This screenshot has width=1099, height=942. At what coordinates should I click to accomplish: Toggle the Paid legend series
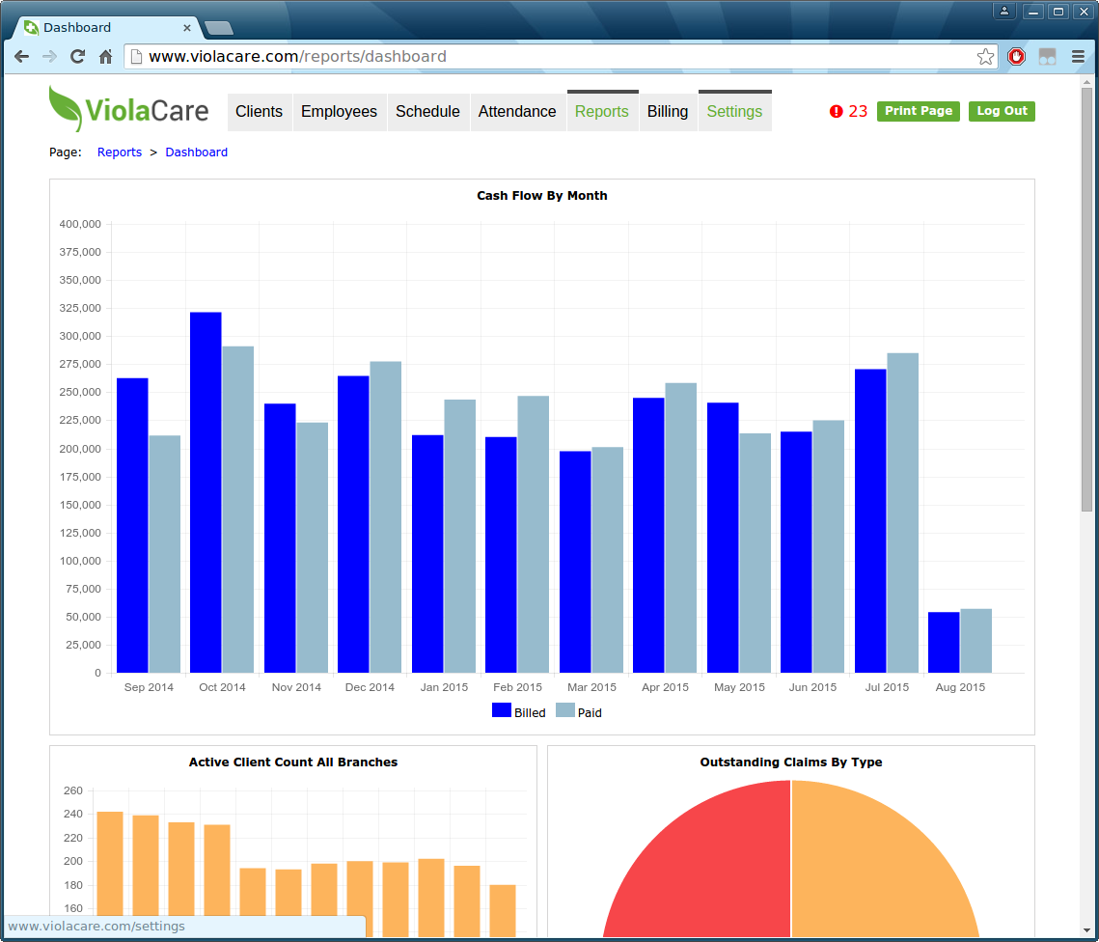coord(578,710)
